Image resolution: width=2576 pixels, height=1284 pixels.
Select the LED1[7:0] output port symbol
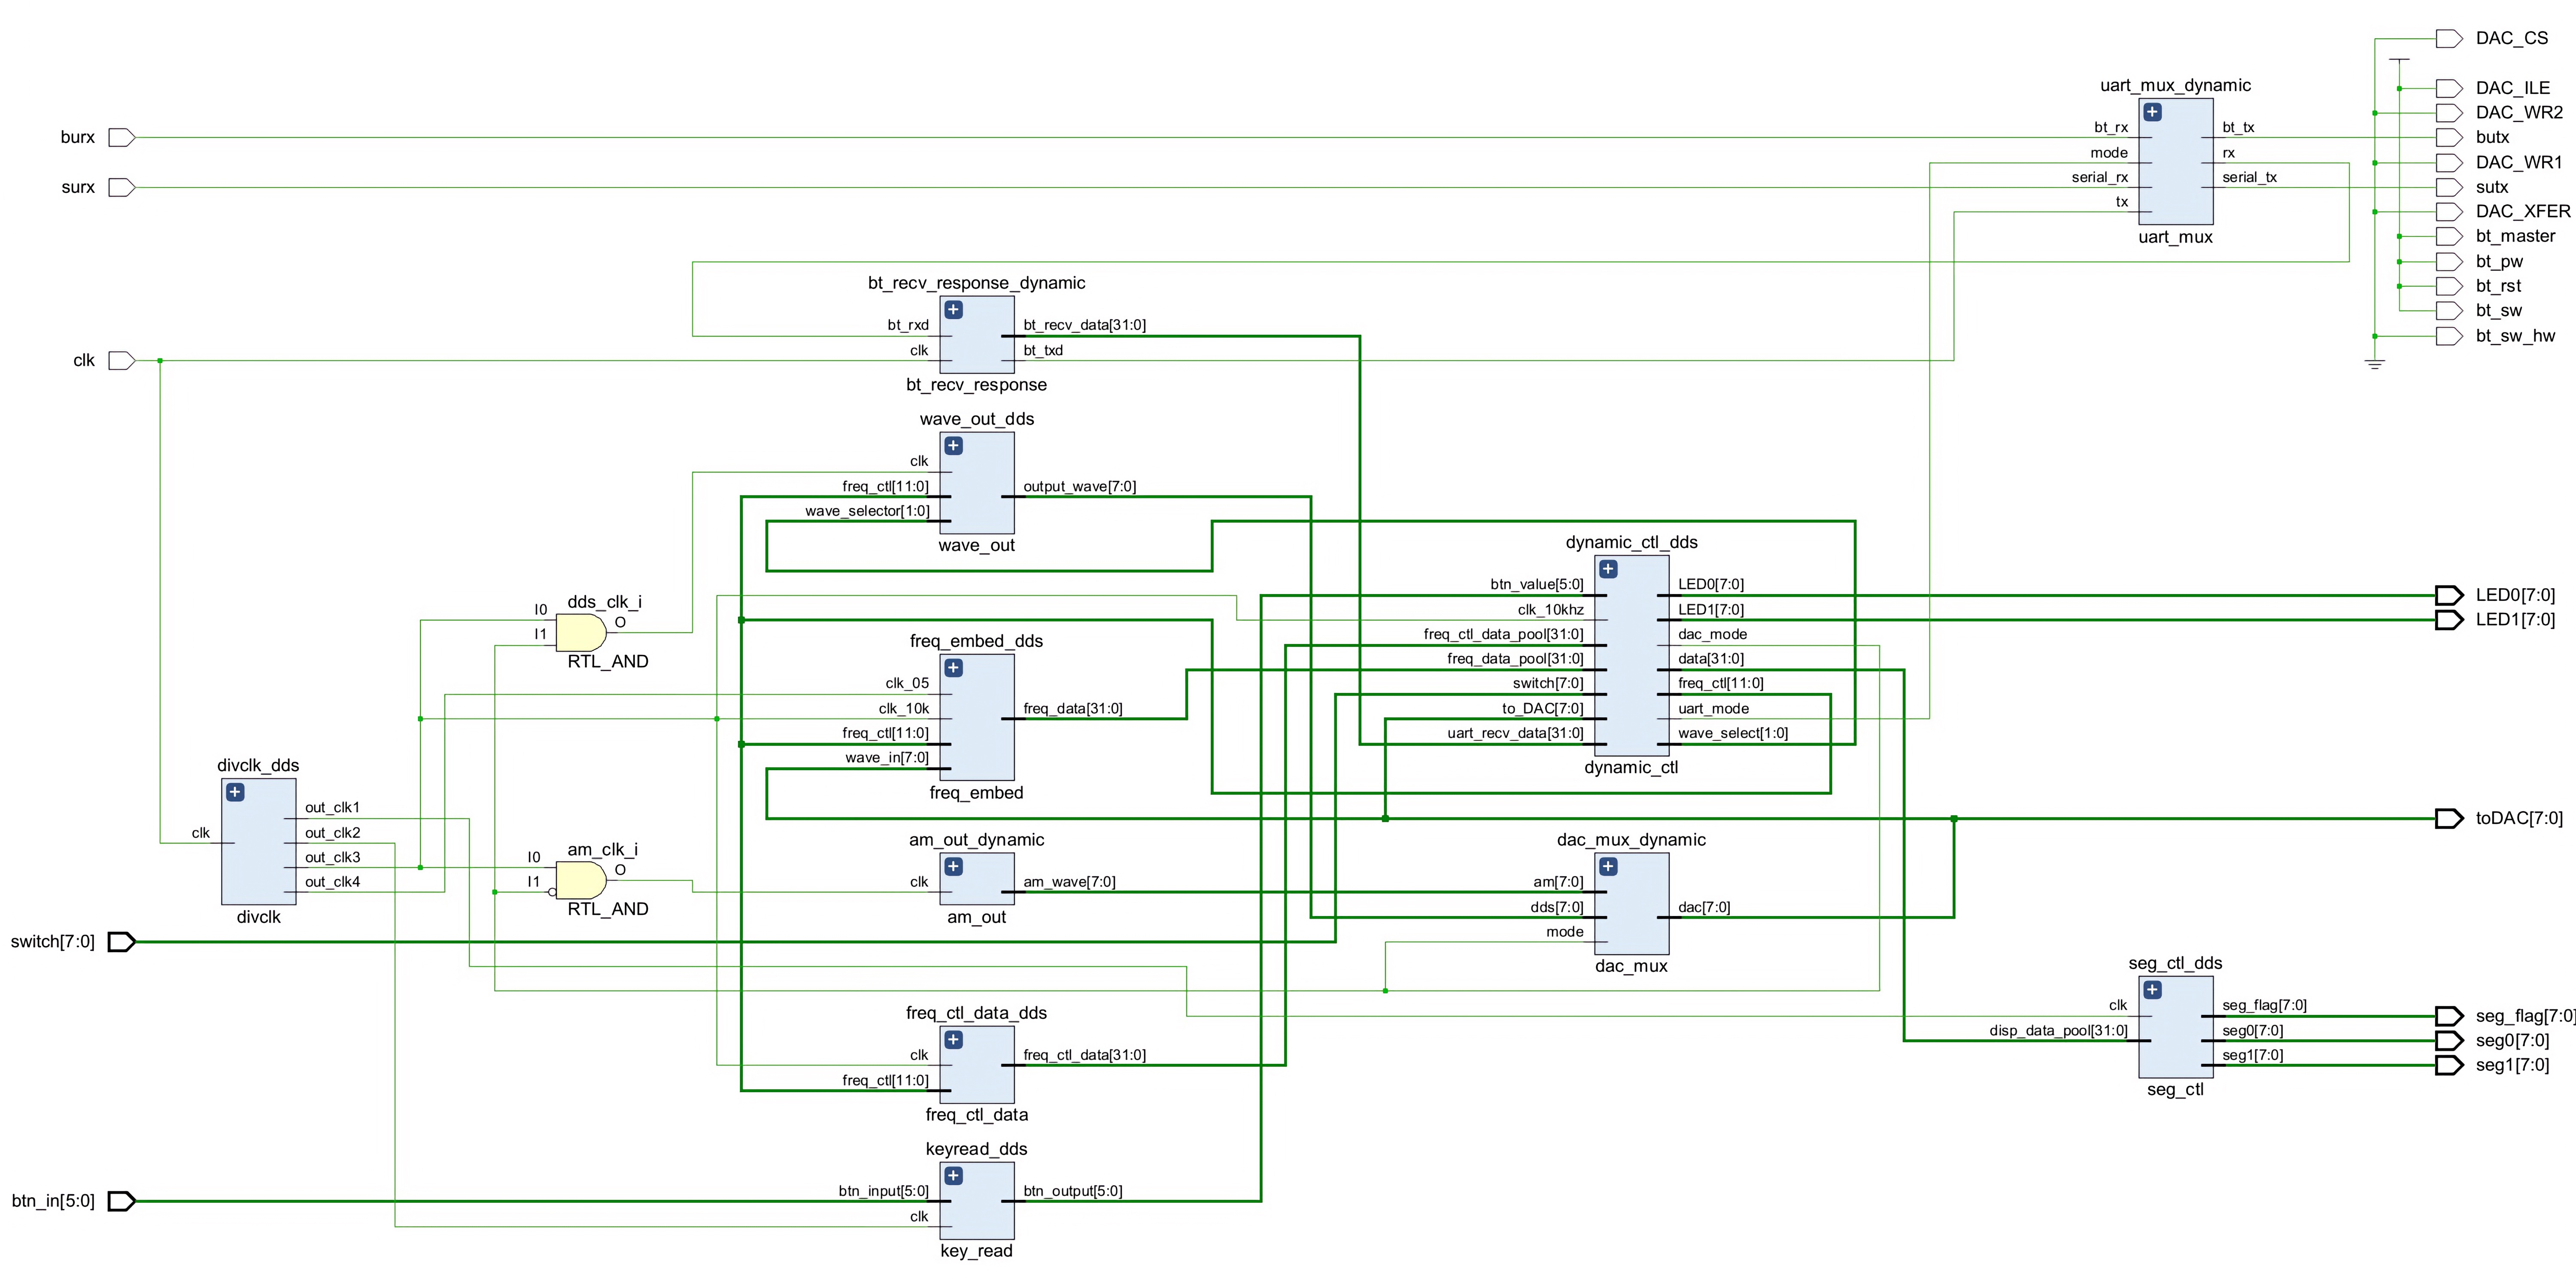click(2448, 620)
